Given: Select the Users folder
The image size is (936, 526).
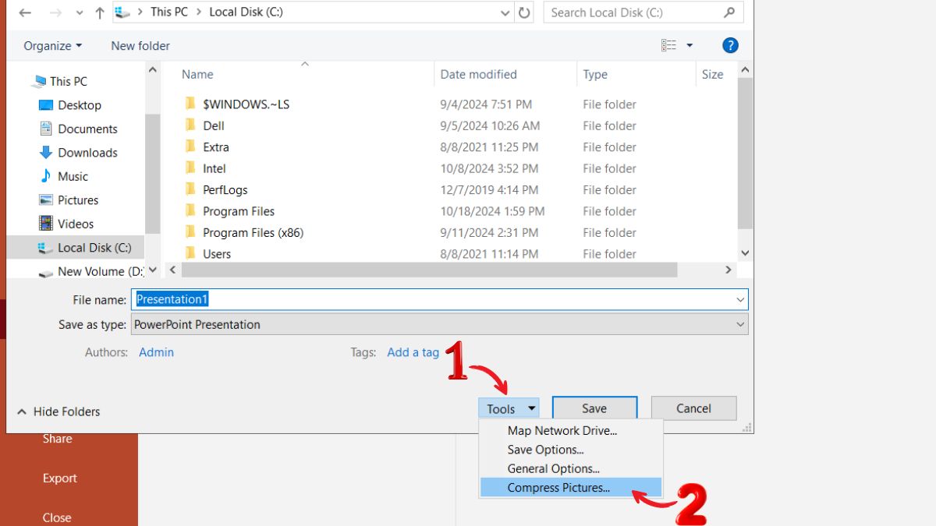Looking at the screenshot, I should coord(217,254).
